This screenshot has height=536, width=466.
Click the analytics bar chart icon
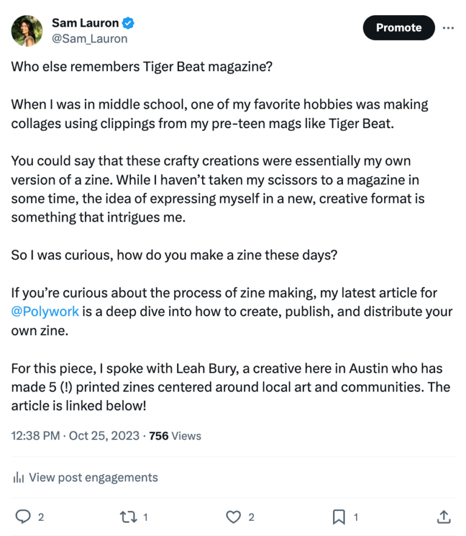click(x=18, y=478)
